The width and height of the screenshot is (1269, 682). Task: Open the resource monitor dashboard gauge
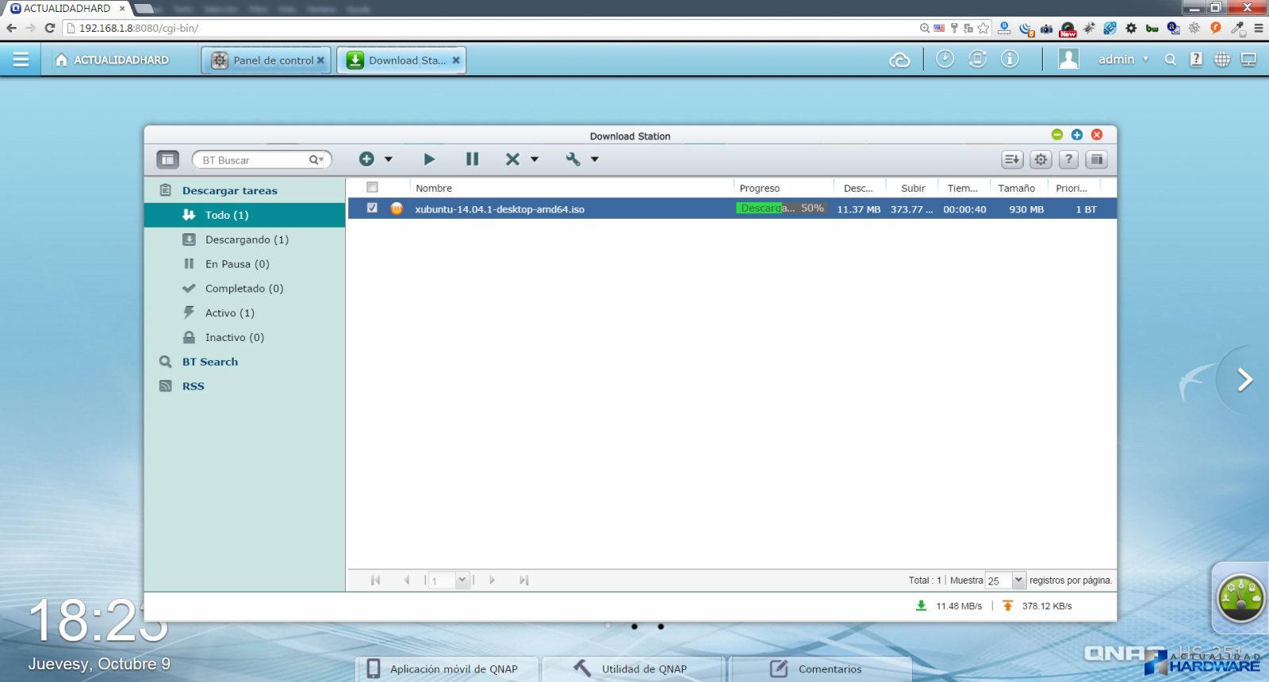click(x=1240, y=599)
